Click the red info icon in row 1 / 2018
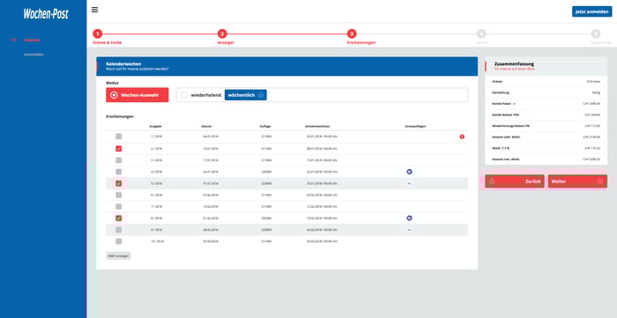The width and height of the screenshot is (617, 318). 462,137
